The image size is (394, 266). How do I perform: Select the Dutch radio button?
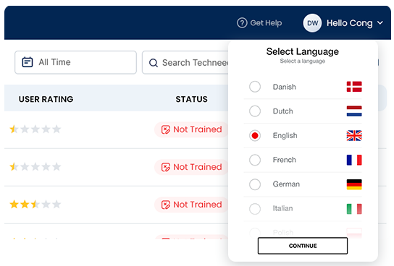pos(255,111)
